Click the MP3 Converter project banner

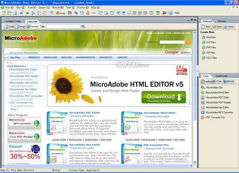24,123
